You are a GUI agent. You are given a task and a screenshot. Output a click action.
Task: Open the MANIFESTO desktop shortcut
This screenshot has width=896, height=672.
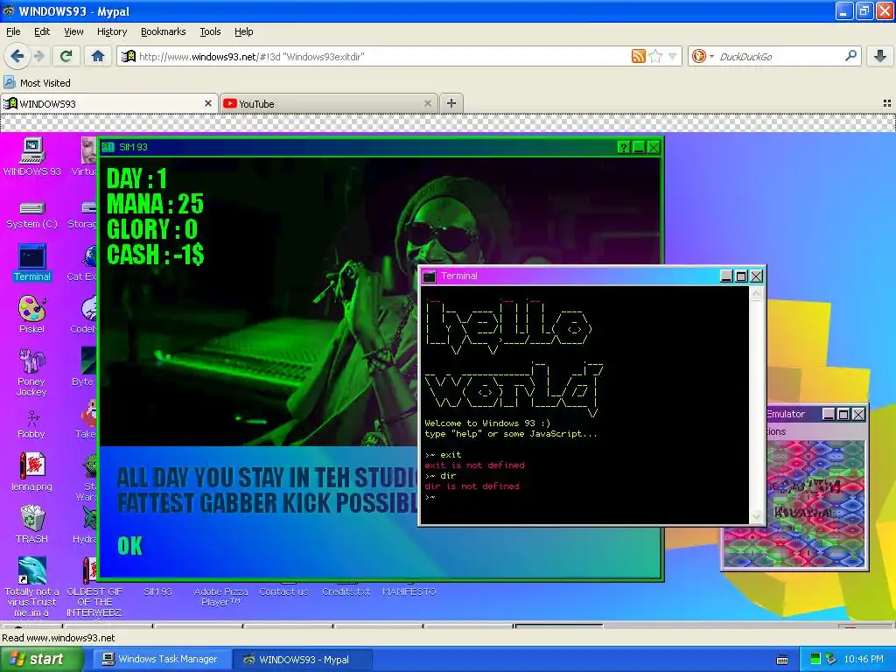(409, 592)
